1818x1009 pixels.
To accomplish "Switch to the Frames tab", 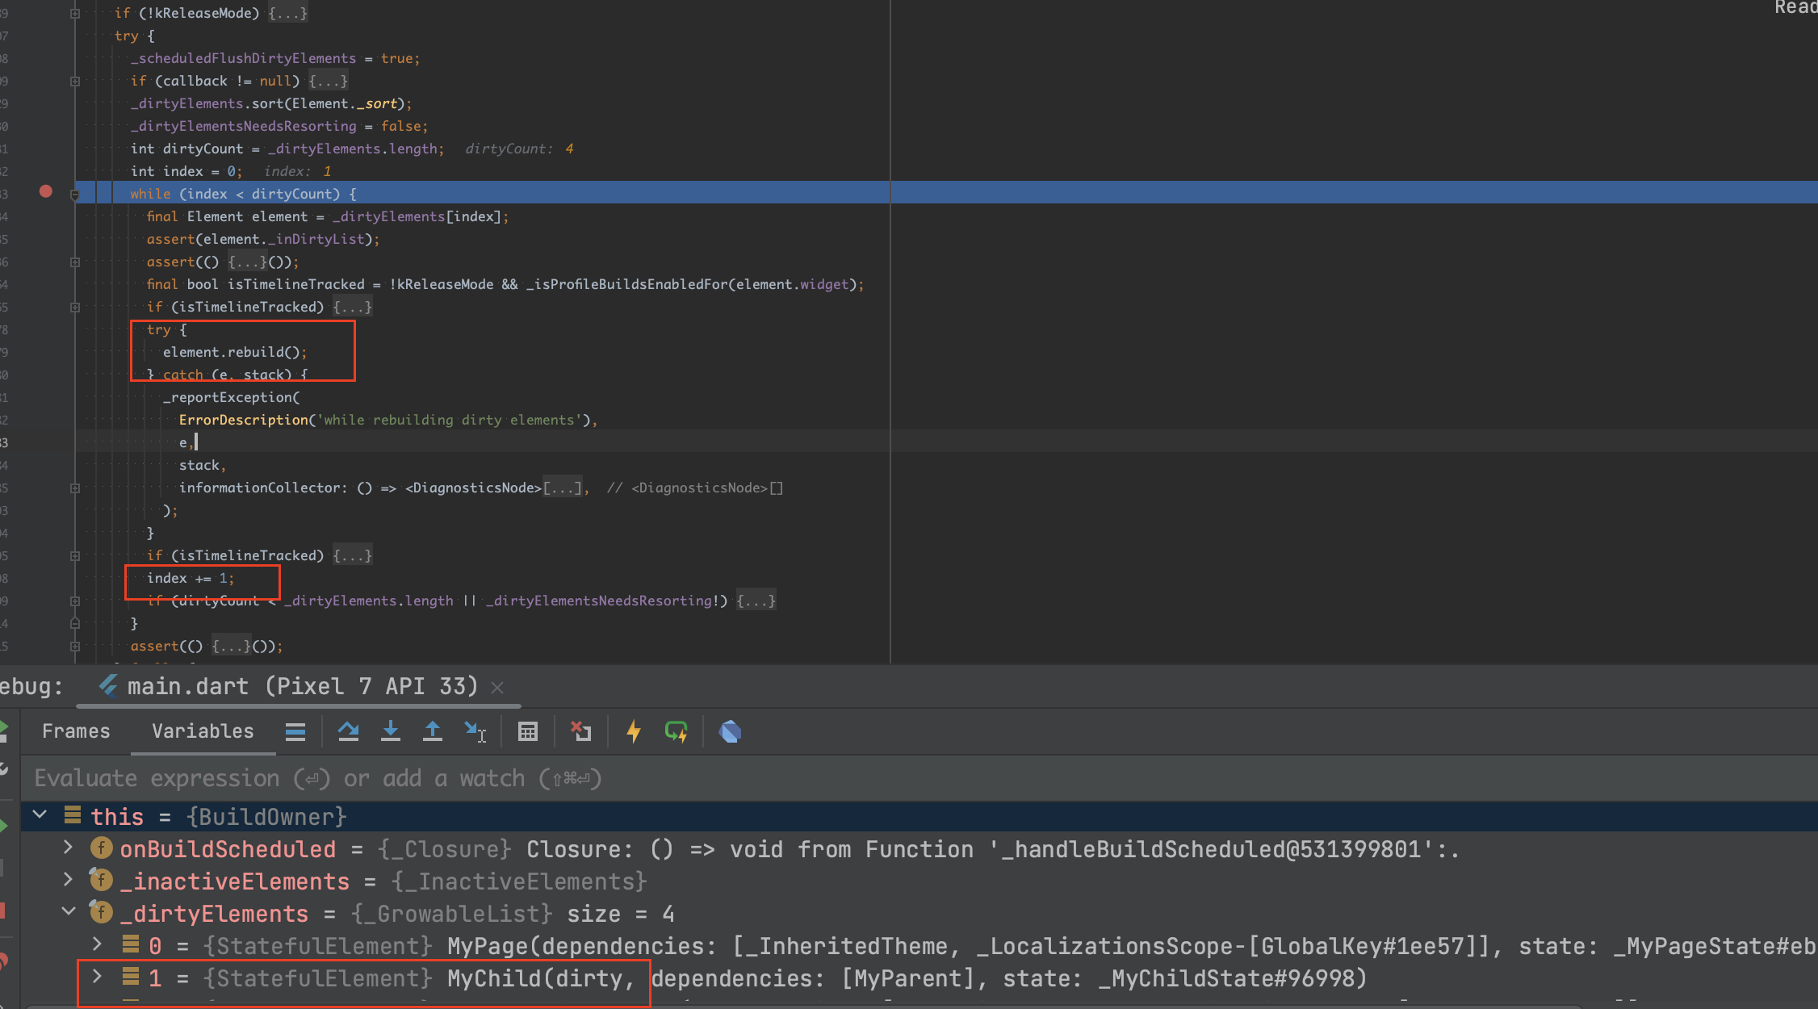I will [76, 731].
